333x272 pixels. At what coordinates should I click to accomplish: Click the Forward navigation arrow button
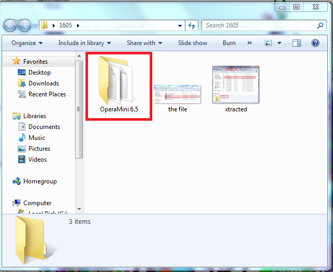tap(24, 26)
